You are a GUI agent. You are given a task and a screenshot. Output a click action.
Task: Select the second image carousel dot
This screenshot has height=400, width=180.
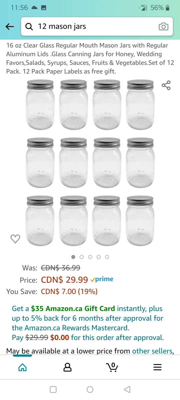pos(82,257)
